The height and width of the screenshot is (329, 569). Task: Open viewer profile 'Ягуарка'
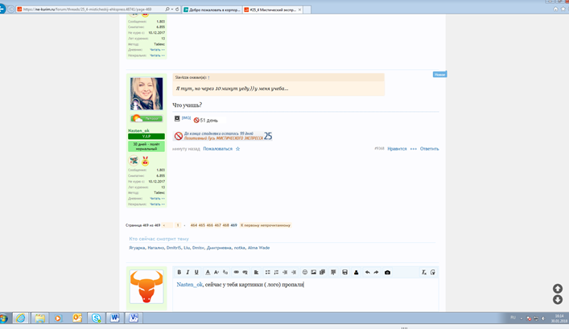tap(137, 248)
